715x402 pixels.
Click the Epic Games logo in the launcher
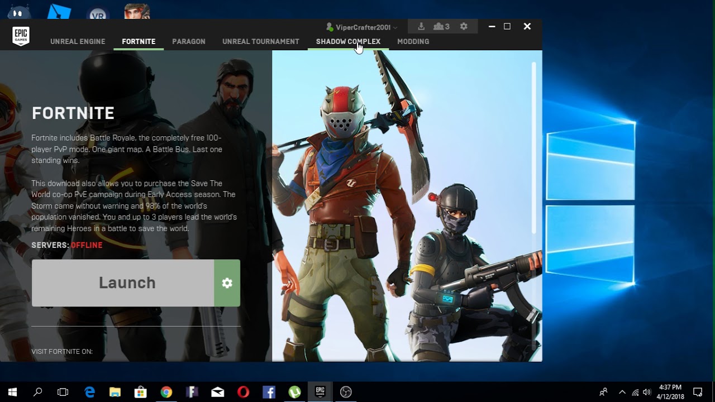click(x=21, y=36)
